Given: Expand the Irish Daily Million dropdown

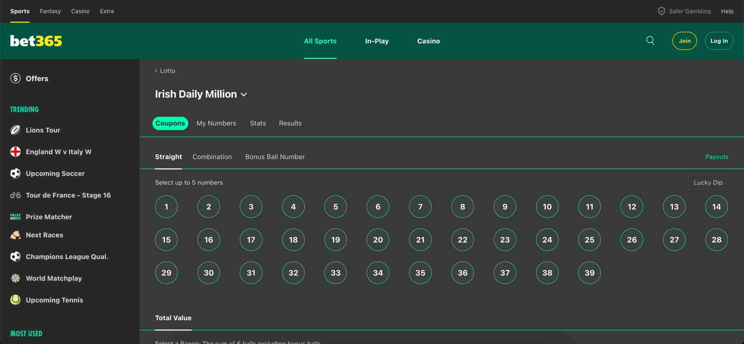Looking at the screenshot, I should pyautogui.click(x=244, y=94).
